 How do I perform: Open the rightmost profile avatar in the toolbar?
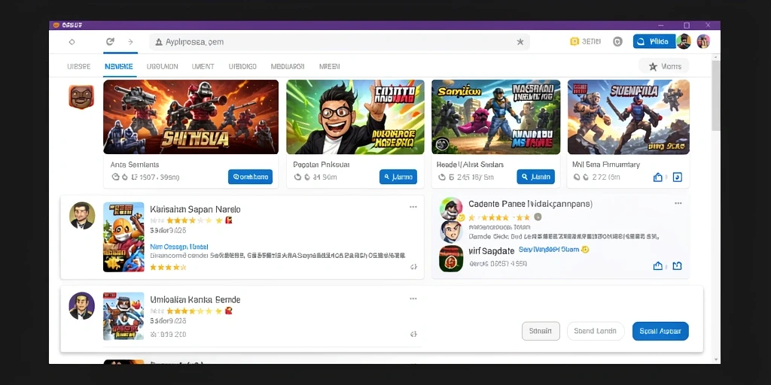(704, 41)
